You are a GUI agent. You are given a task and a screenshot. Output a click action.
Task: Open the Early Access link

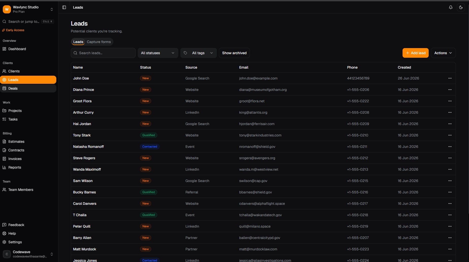(13, 30)
